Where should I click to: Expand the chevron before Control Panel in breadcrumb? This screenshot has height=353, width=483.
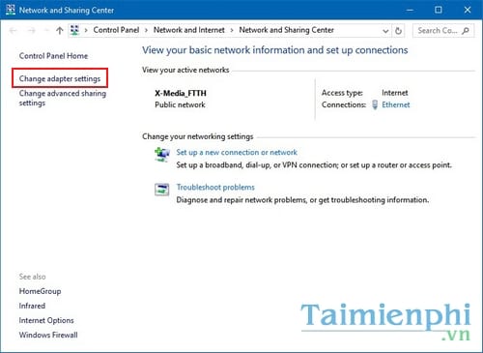click(x=86, y=30)
